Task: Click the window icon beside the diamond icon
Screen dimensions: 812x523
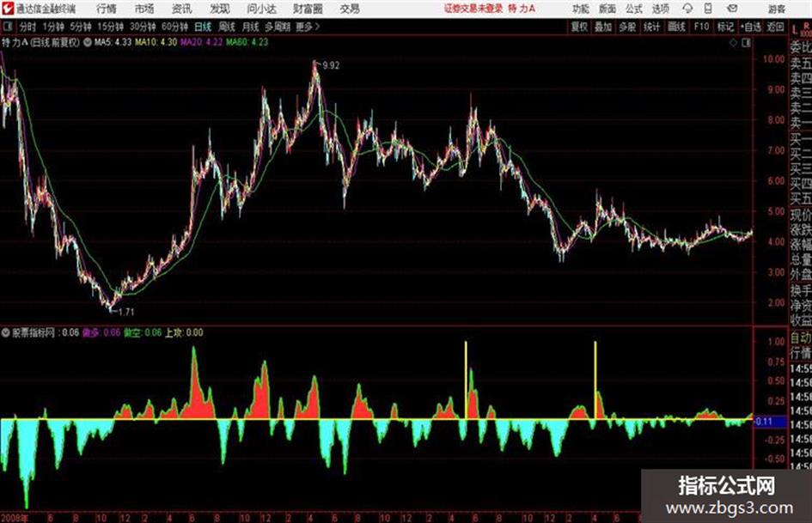Action: tap(746, 43)
